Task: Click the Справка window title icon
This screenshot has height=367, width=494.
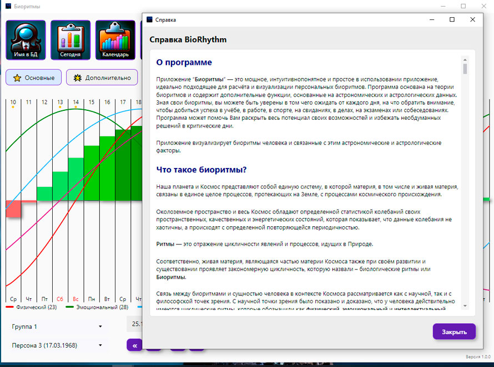Action: [149, 19]
